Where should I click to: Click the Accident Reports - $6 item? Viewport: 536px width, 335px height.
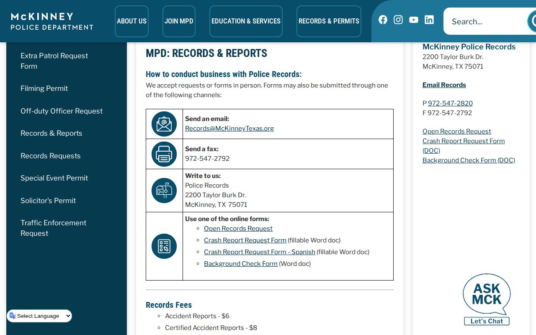[197, 316]
